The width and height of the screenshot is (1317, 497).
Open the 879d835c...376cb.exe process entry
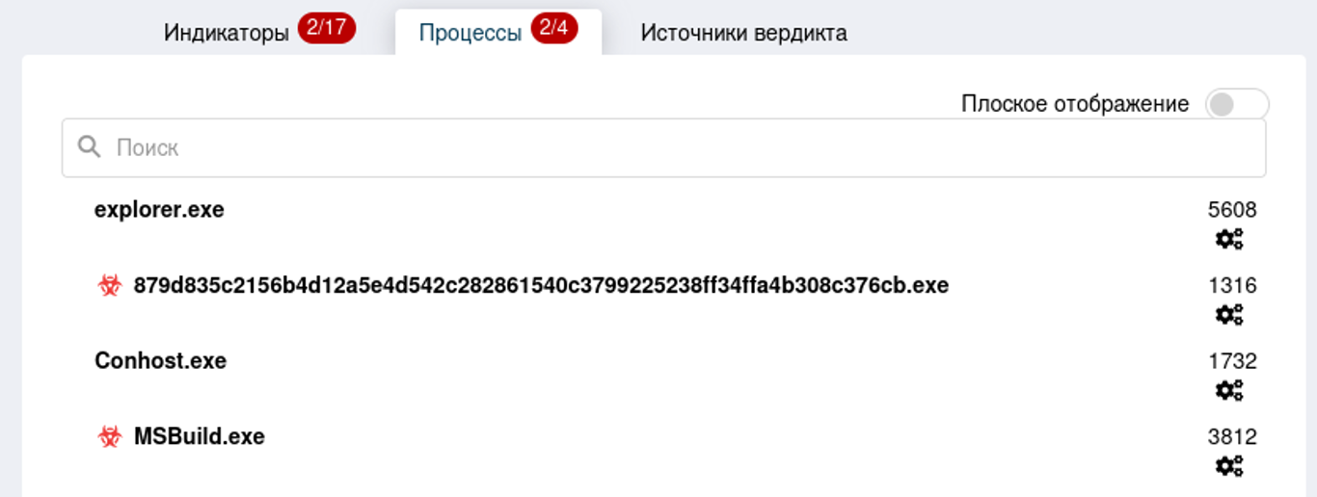(x=541, y=286)
